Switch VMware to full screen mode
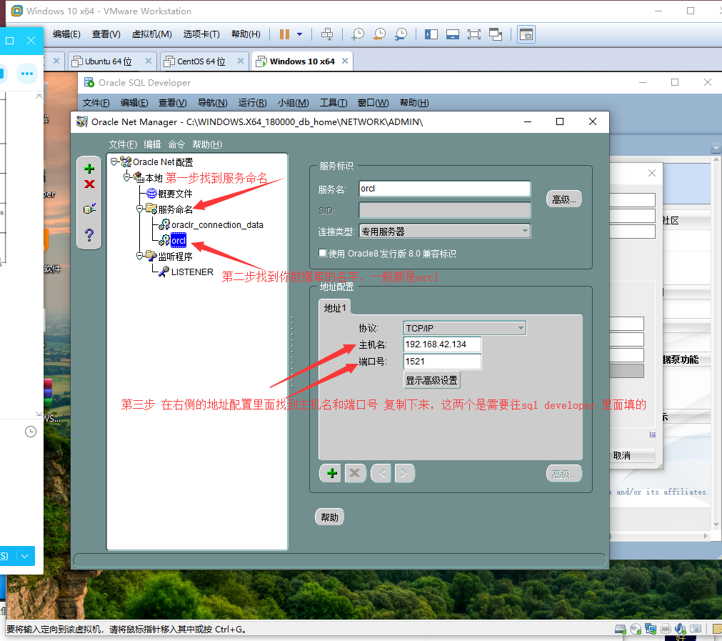 (x=473, y=34)
